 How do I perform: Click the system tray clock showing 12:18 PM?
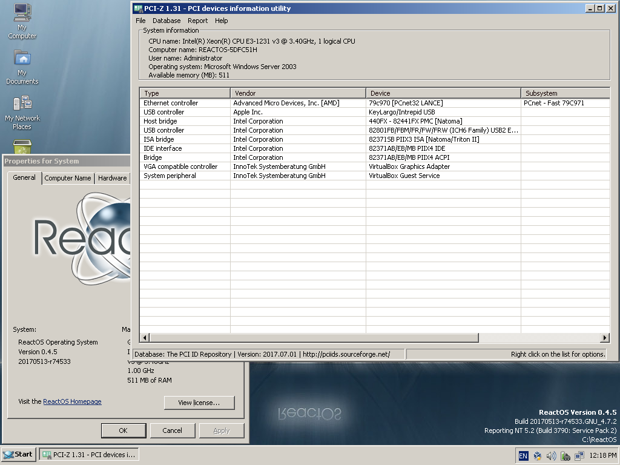click(602, 455)
